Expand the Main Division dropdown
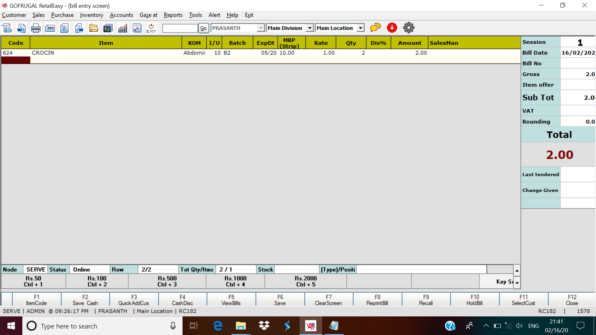The height and width of the screenshot is (335, 596). (309, 28)
